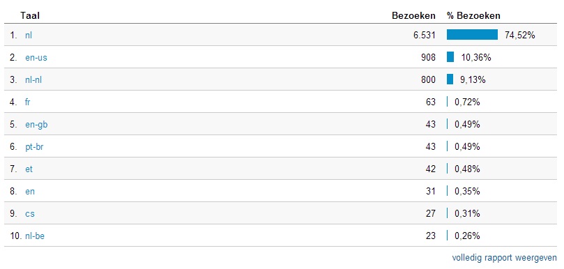
Task: Click the Bezoeken column header
Action: [413, 15]
